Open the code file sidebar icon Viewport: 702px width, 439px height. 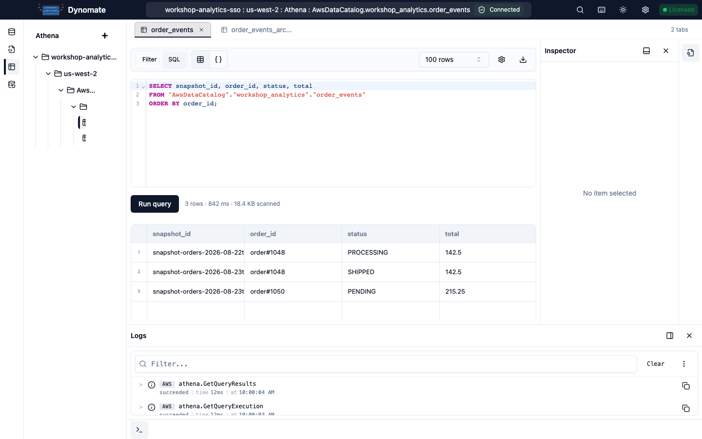tap(12, 49)
